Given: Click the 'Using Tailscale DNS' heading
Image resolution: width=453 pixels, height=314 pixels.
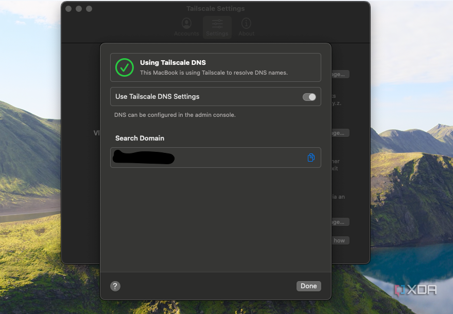Looking at the screenshot, I should 173,63.
